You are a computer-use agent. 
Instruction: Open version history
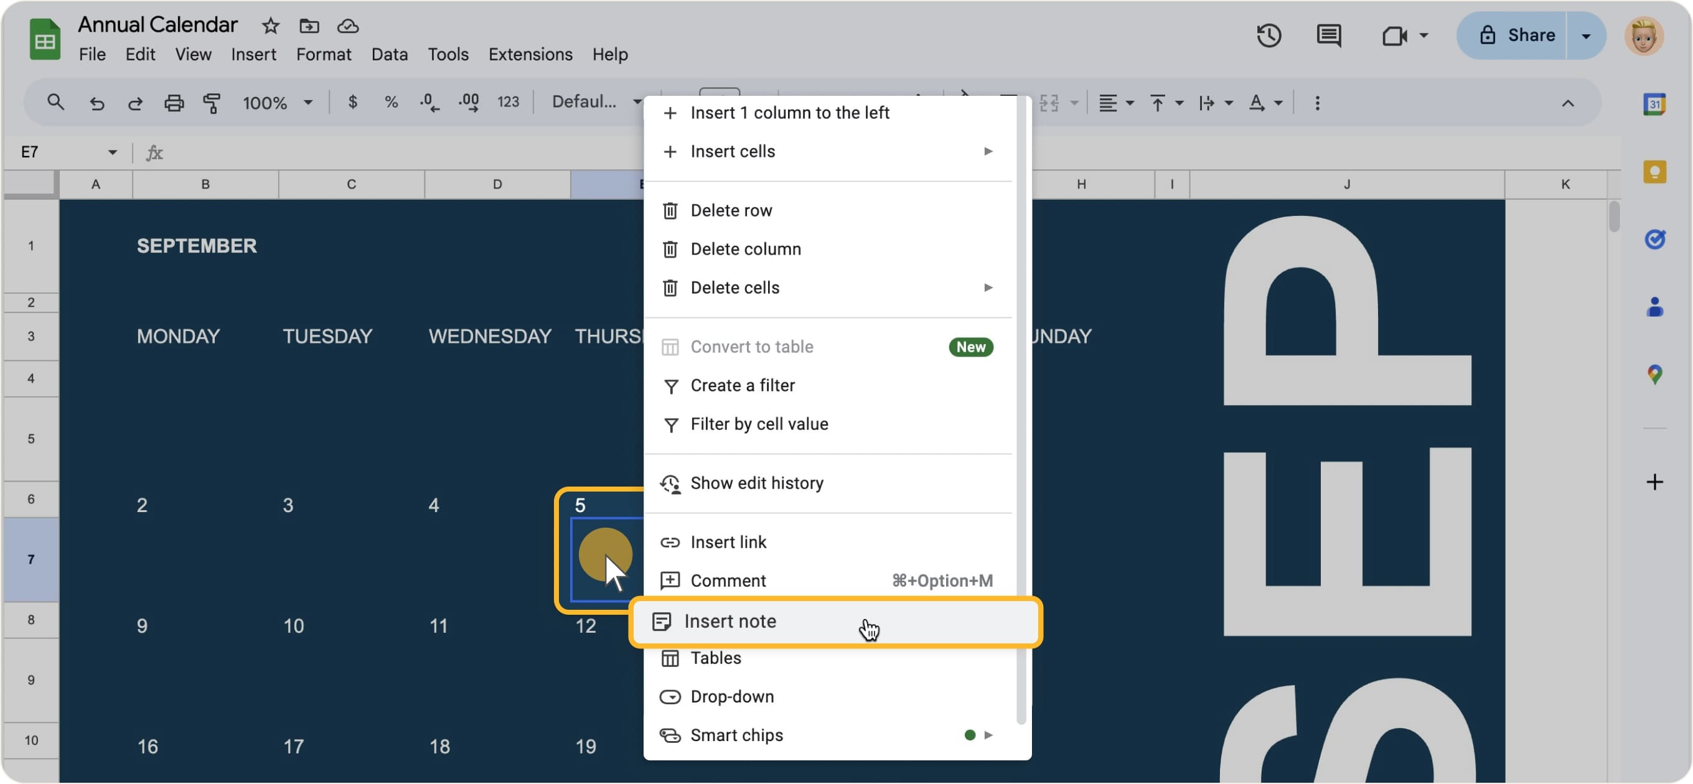[1269, 35]
